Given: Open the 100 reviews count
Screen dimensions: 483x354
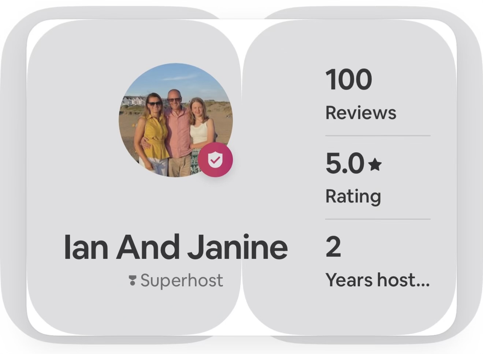Looking at the screenshot, I should point(349,79).
